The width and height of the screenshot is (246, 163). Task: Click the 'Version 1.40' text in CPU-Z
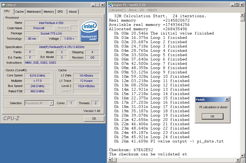click(92, 111)
